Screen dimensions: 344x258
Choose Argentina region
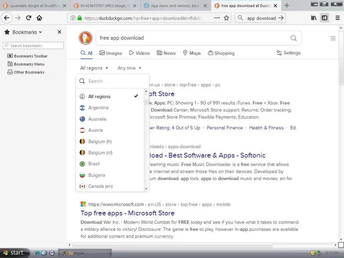pos(110,108)
